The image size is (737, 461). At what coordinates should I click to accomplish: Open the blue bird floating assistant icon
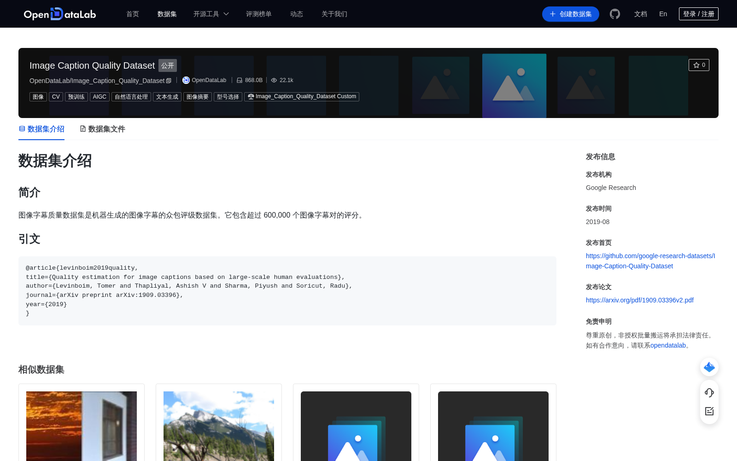click(709, 367)
